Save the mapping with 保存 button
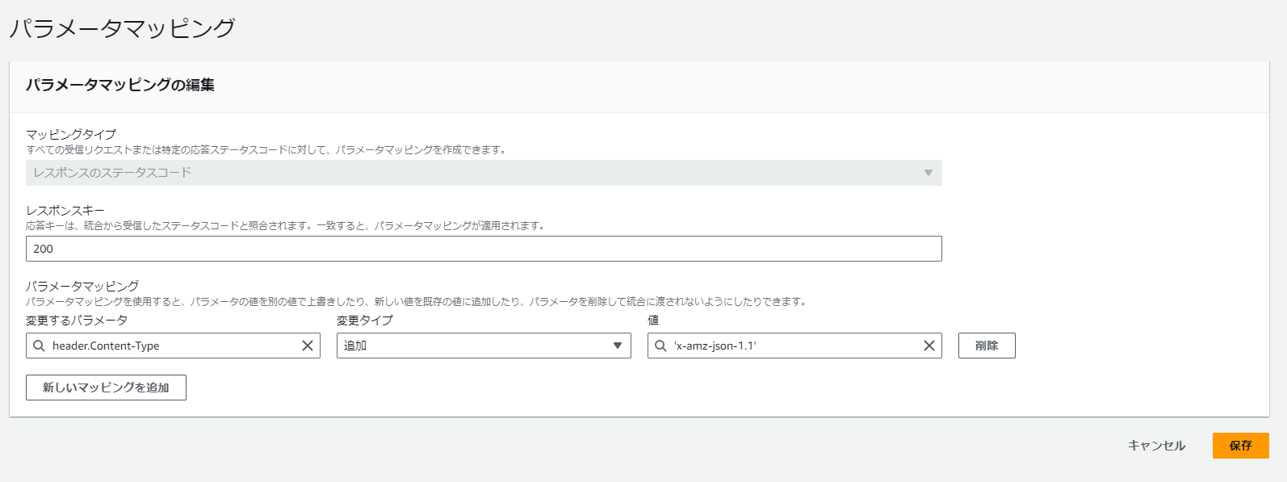1287x482 pixels. coord(1240,446)
